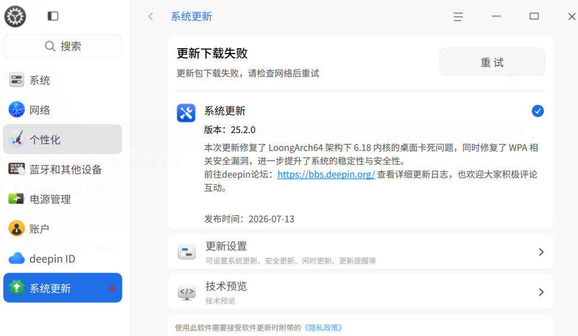
Task: Click the deepin ID cloud icon
Action: click(x=17, y=258)
